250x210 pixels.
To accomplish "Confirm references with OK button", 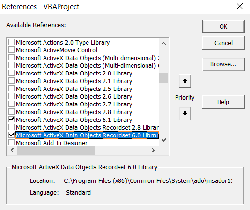I will (x=223, y=27).
